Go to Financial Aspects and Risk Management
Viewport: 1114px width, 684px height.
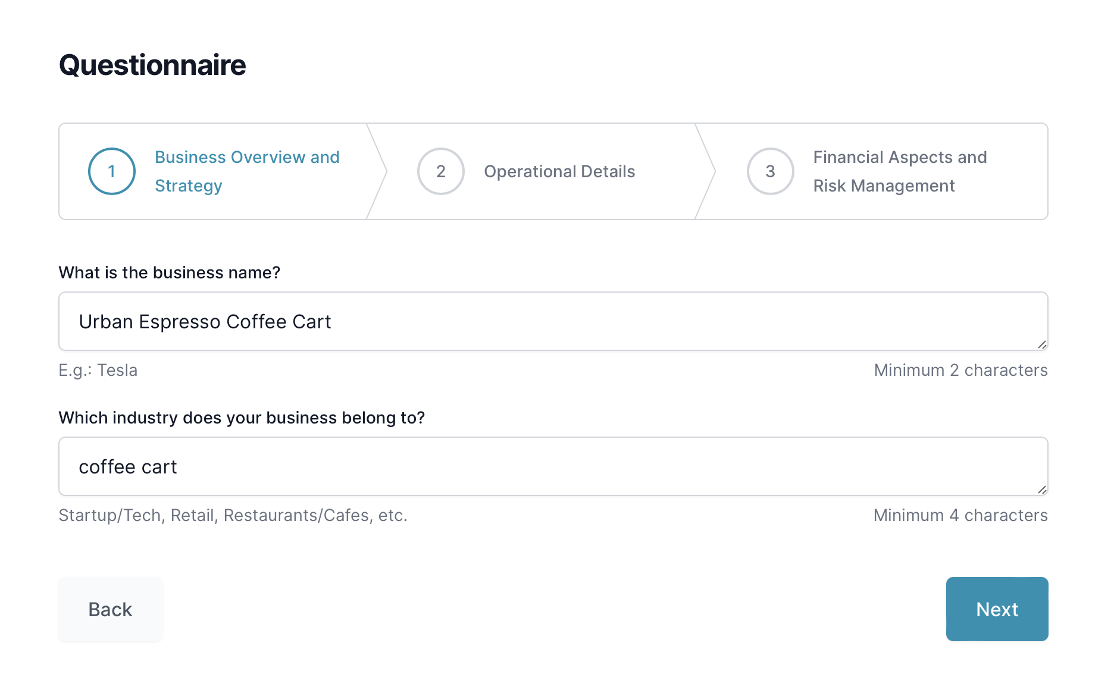(900, 171)
